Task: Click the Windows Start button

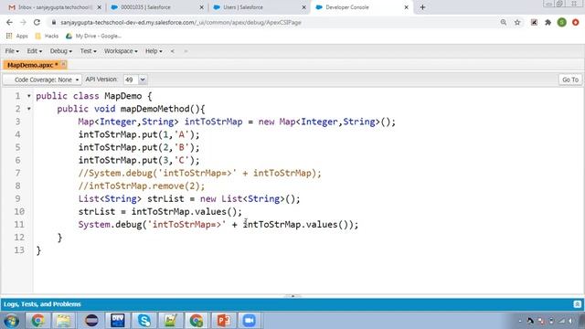Action: pyautogui.click(x=11, y=321)
